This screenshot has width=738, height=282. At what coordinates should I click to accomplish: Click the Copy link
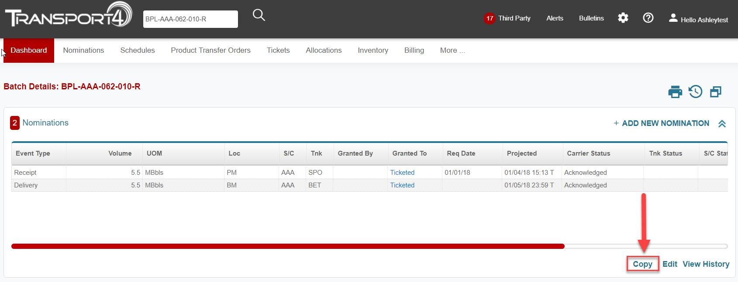(642, 264)
